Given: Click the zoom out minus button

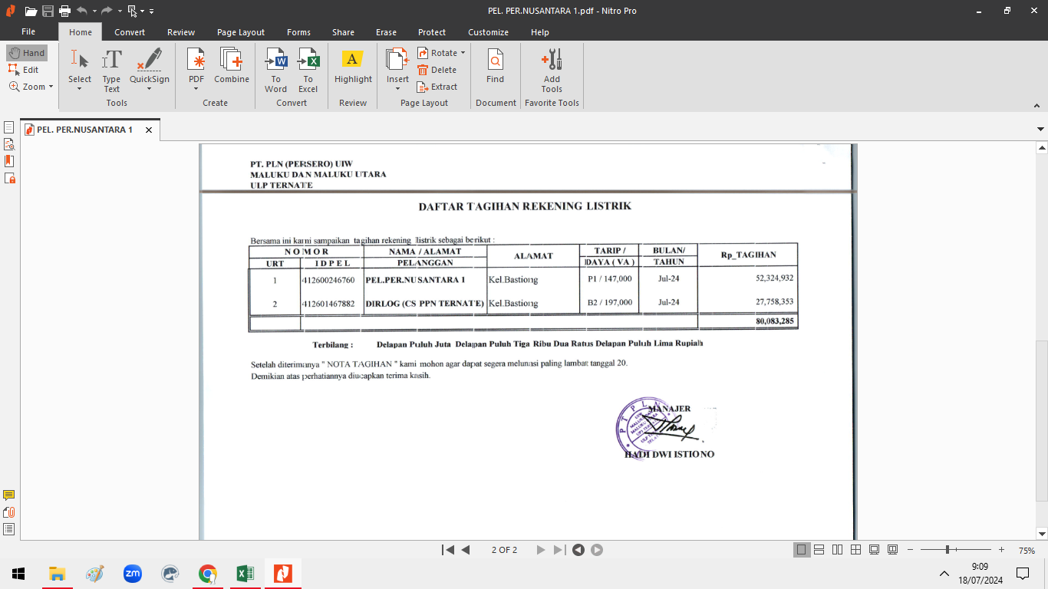Looking at the screenshot, I should click(x=910, y=550).
